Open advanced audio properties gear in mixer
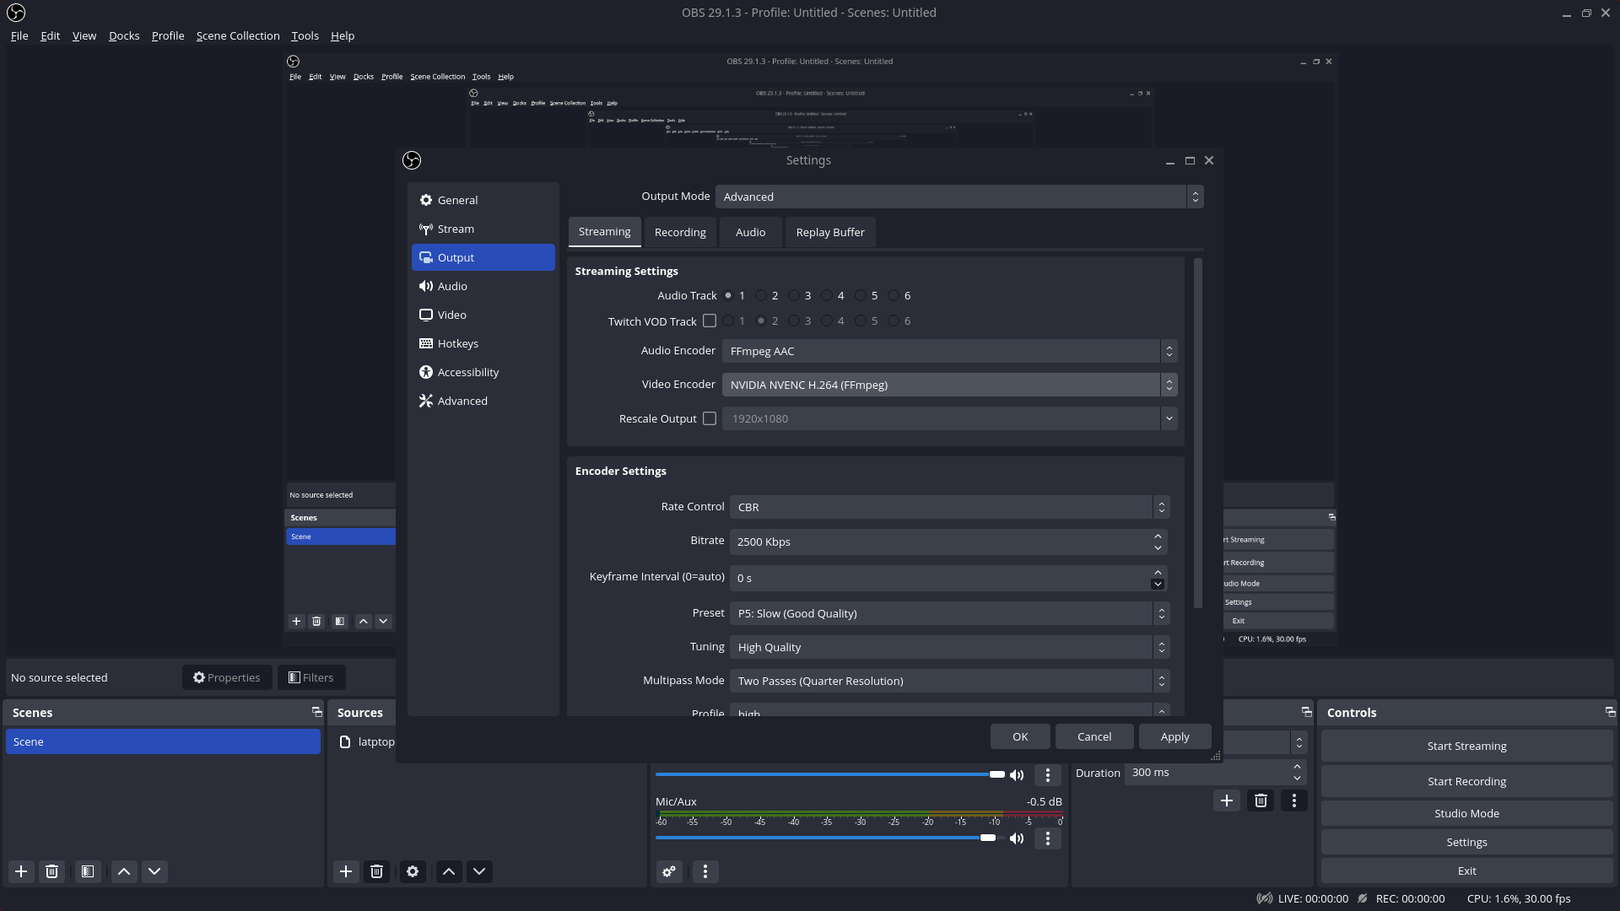Screen dimensions: 1620x911 pyautogui.click(x=669, y=871)
